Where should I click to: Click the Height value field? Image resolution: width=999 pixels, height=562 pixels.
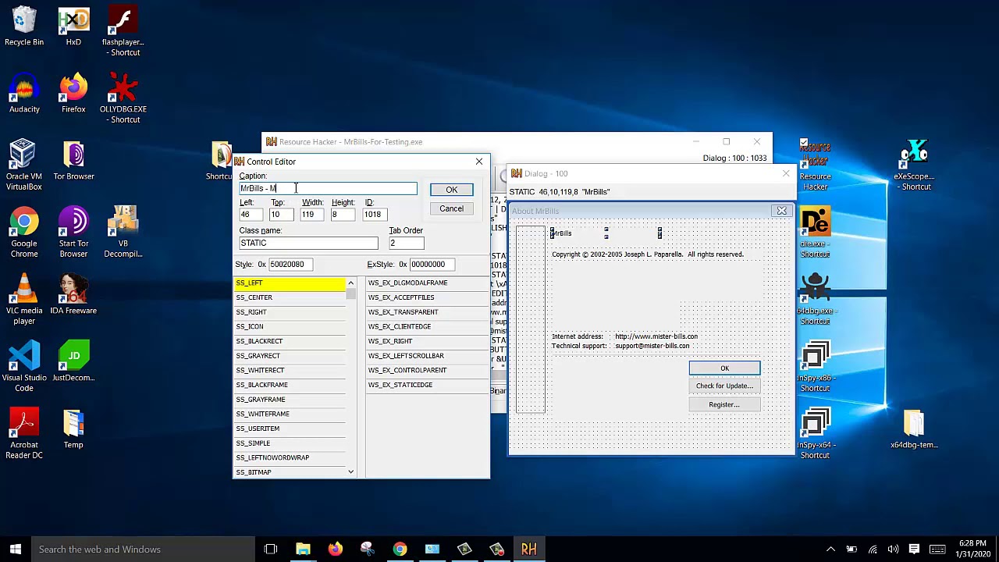343,214
